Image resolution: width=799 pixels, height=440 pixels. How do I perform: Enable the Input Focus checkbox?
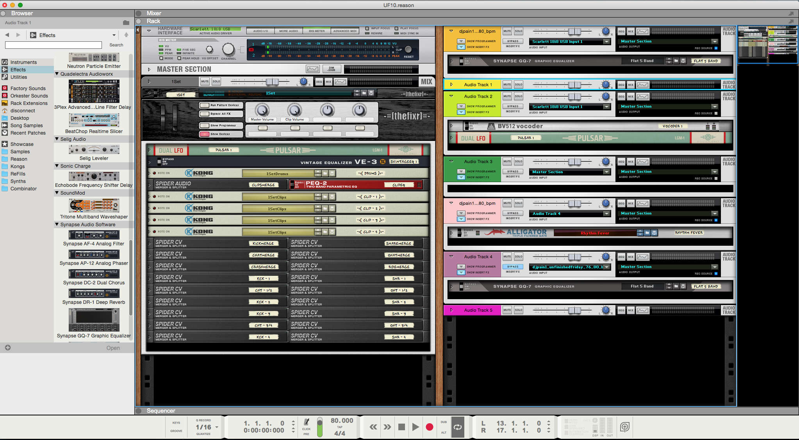pos(367,28)
